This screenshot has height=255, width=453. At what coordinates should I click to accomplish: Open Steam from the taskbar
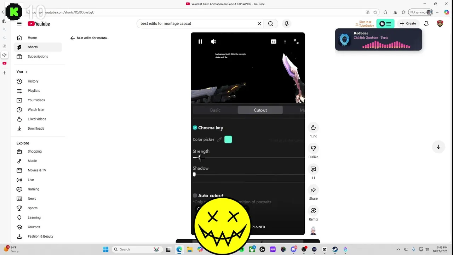335,249
